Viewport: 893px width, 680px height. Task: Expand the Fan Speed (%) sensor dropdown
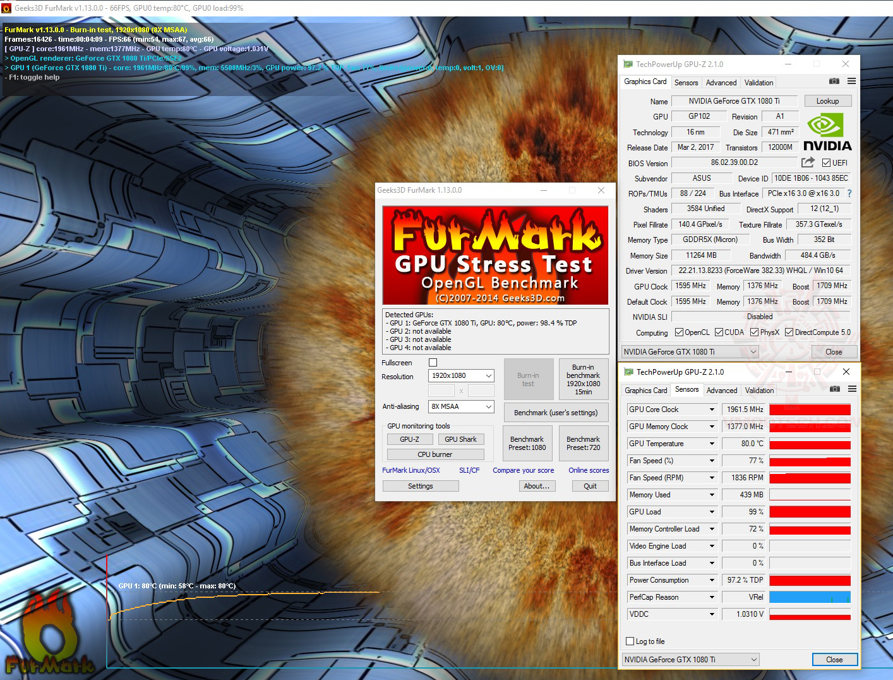[712, 461]
